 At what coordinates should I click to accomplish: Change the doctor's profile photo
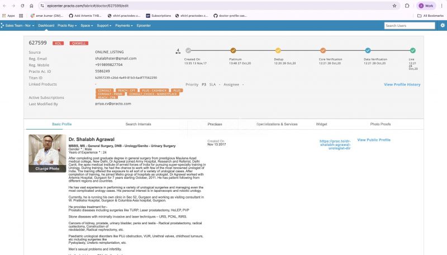(x=47, y=168)
